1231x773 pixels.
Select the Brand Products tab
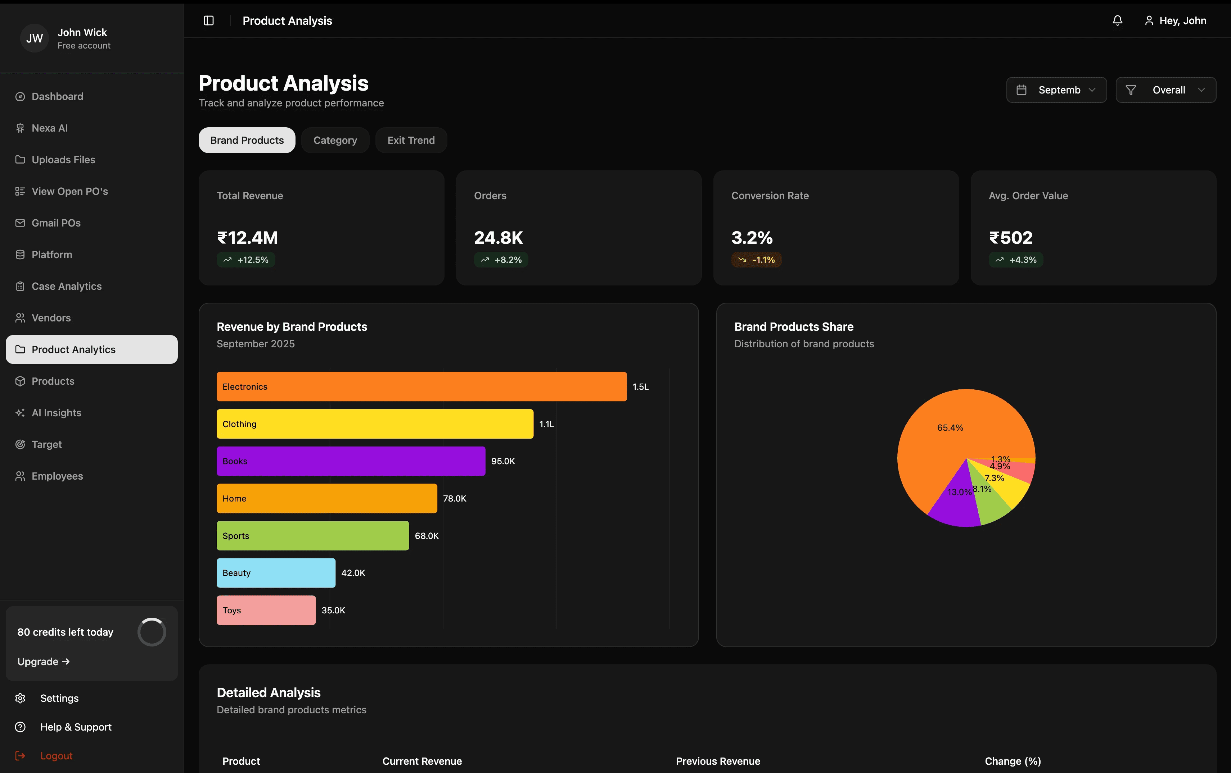click(247, 141)
